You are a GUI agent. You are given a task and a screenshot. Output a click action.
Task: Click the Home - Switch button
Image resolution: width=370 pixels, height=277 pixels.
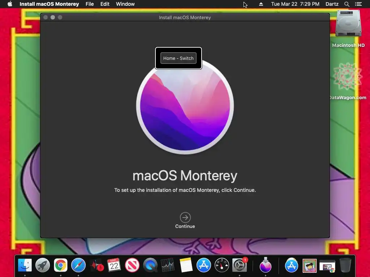[178, 58]
